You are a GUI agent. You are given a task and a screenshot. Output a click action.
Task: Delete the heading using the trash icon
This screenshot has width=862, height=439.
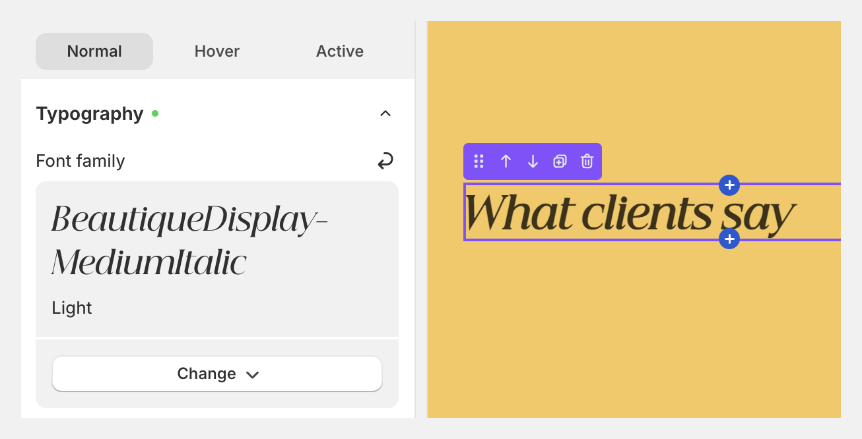(587, 161)
